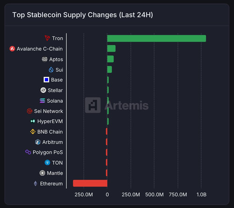The width and height of the screenshot is (234, 208).
Task: Click the TON blue diamond icon
Action: tap(47, 163)
